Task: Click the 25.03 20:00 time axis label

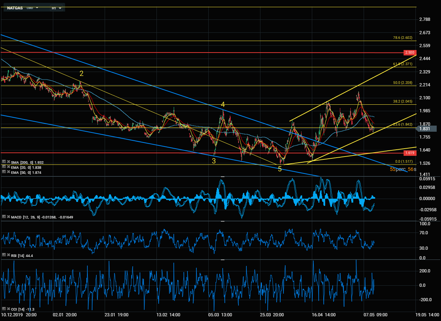Action: pyautogui.click(x=271, y=315)
